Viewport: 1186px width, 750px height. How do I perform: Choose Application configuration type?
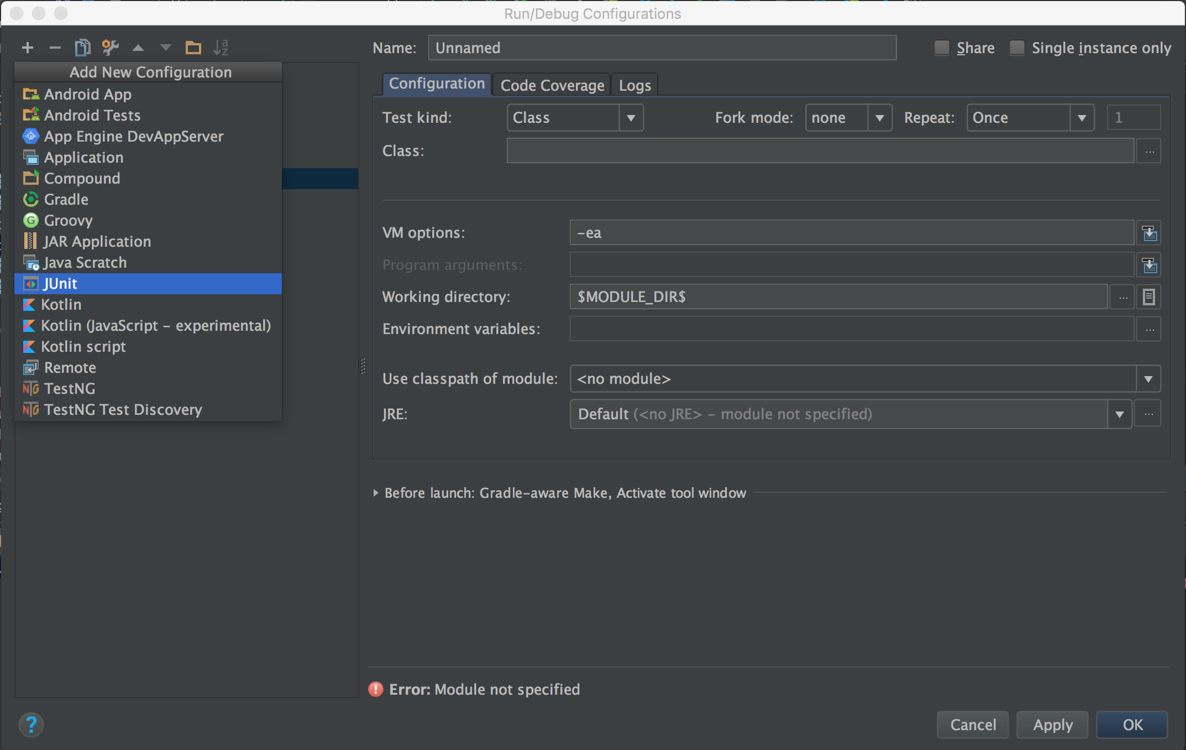pos(148,157)
